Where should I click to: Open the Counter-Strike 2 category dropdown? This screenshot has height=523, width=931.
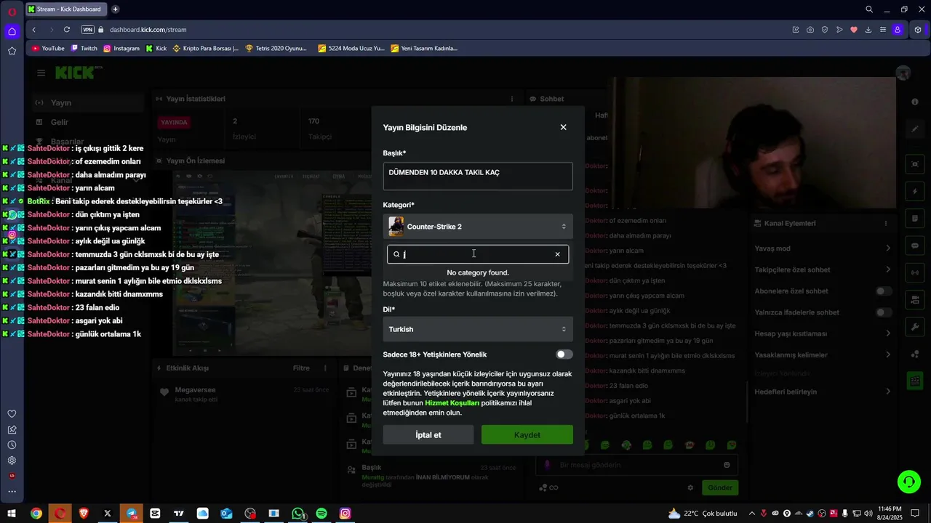(x=478, y=227)
